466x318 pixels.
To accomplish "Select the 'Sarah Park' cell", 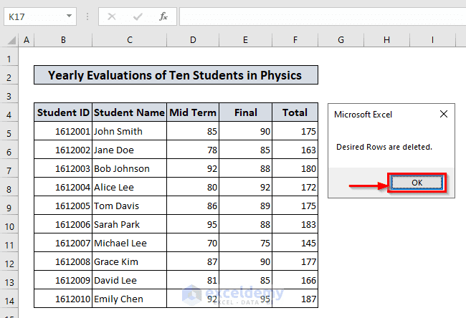I will pyautogui.click(x=130, y=224).
